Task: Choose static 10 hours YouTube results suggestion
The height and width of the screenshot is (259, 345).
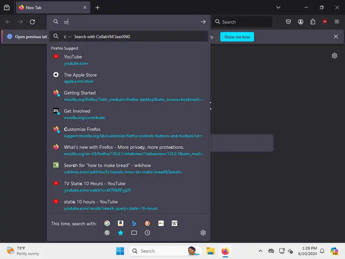Action: click(x=128, y=205)
